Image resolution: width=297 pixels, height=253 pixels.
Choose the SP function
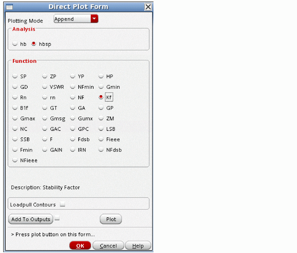(x=15, y=76)
